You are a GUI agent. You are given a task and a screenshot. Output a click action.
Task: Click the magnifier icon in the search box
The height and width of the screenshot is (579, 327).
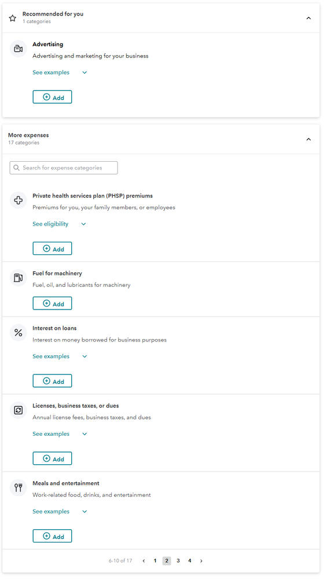tap(16, 167)
